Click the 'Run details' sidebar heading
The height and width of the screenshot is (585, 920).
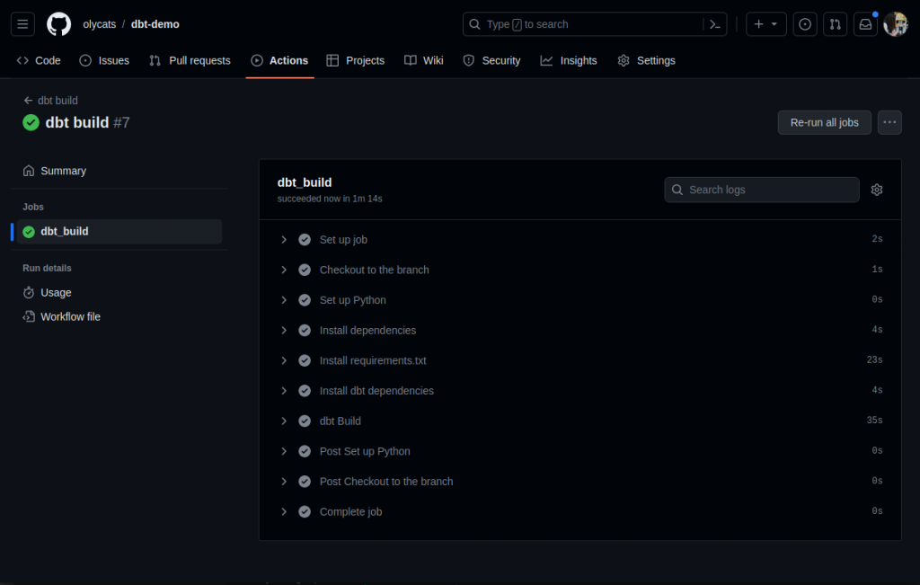coord(47,268)
